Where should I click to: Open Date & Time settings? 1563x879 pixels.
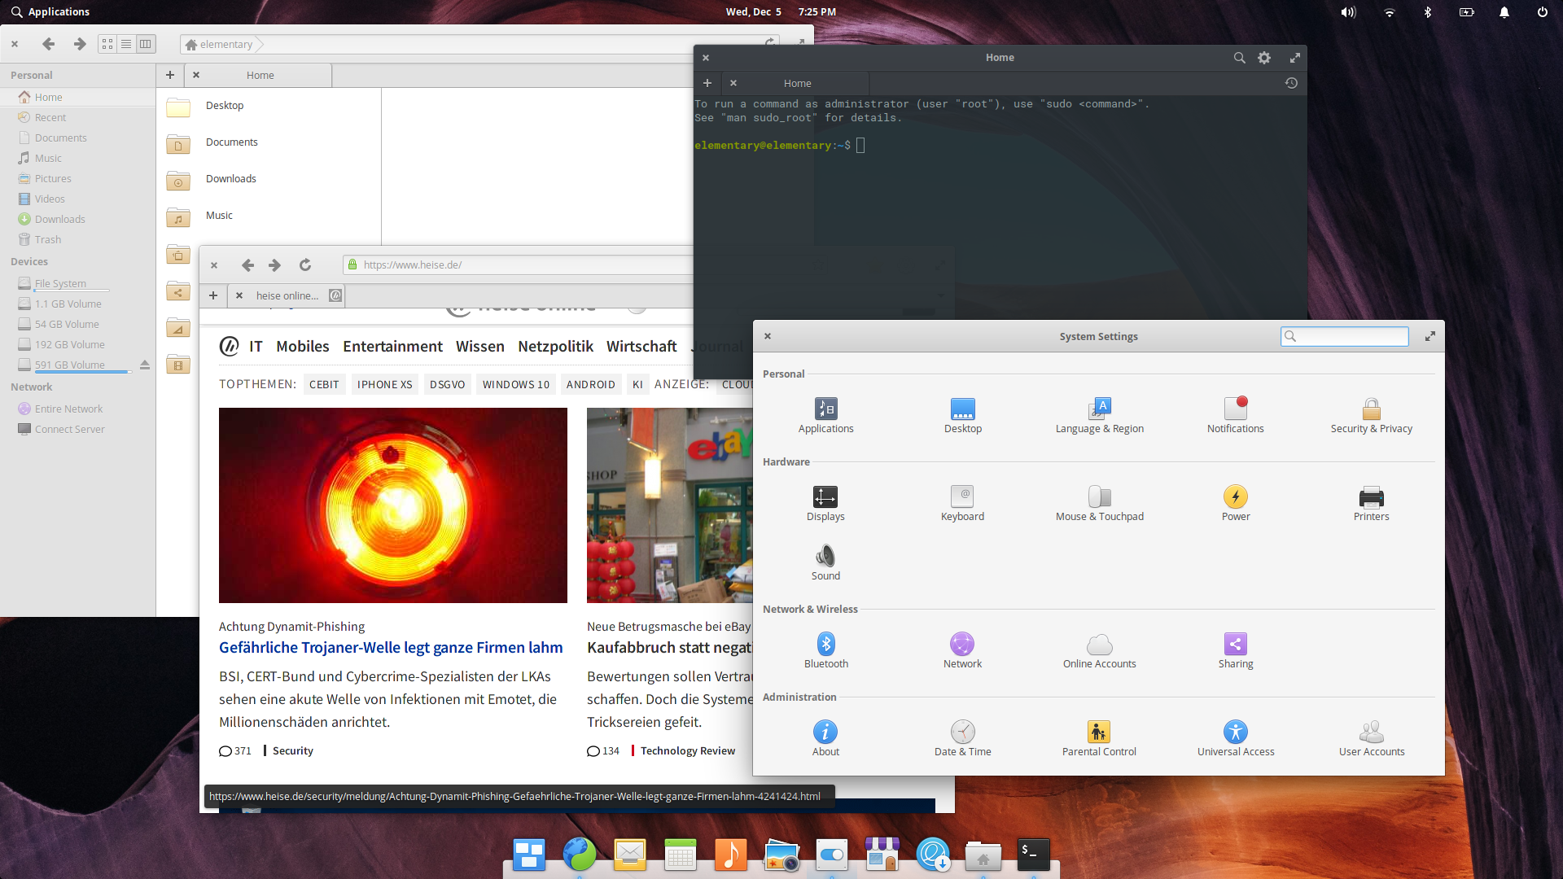[962, 739]
